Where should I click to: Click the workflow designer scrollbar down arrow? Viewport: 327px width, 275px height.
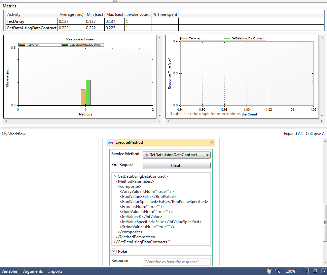325,263
